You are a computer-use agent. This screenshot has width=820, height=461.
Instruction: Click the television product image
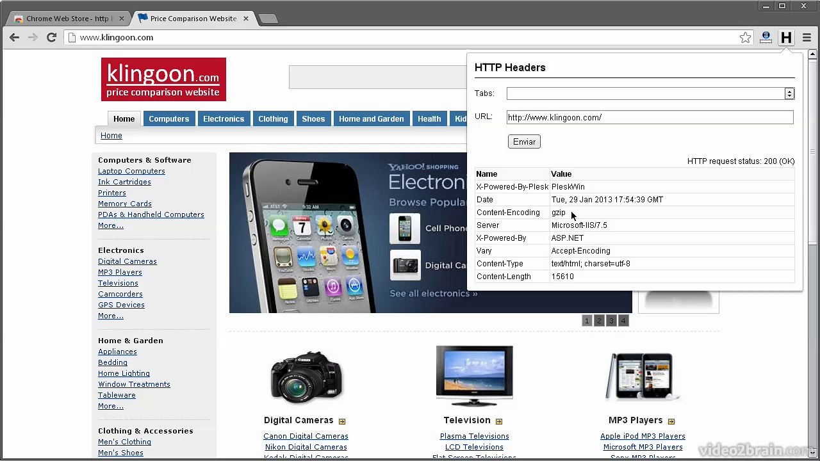pos(475,376)
